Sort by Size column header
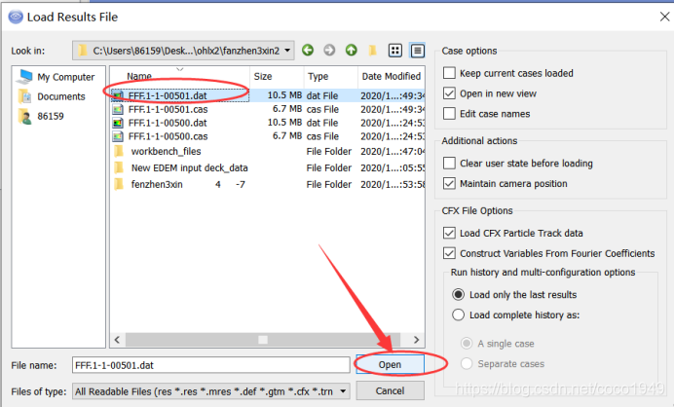 [263, 77]
